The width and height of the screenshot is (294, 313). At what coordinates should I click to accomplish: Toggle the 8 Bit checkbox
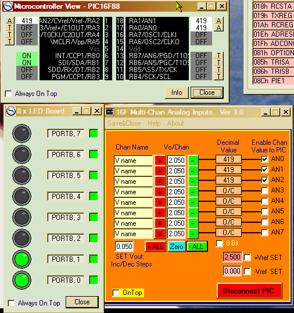[x=220, y=243]
